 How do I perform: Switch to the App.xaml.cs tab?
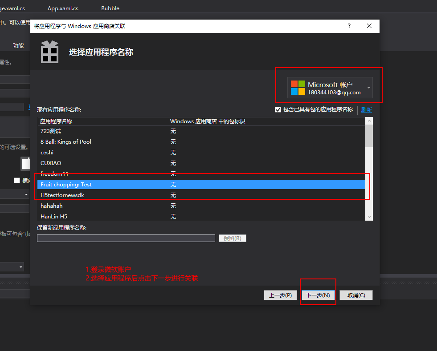pyautogui.click(x=63, y=8)
